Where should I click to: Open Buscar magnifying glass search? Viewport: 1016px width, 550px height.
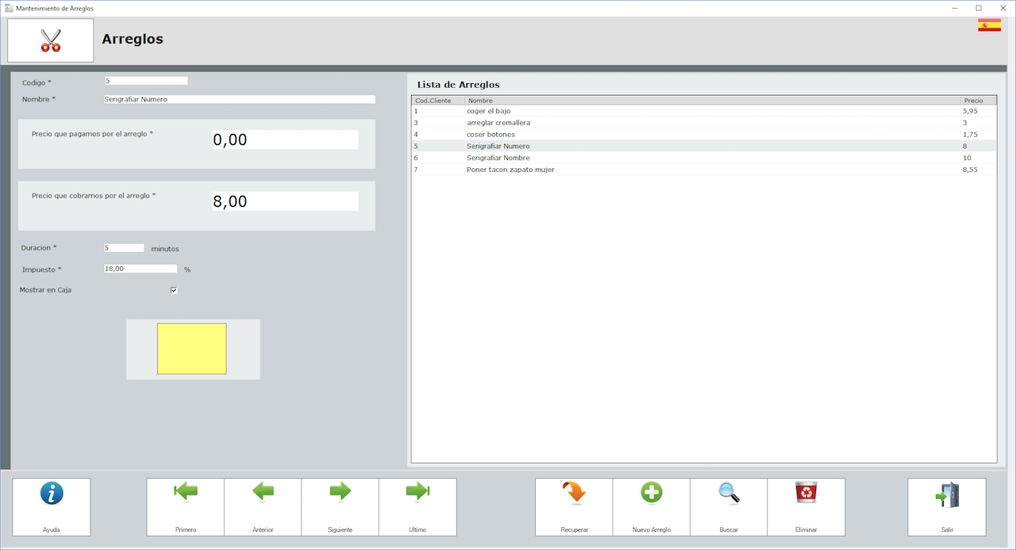[x=729, y=493]
